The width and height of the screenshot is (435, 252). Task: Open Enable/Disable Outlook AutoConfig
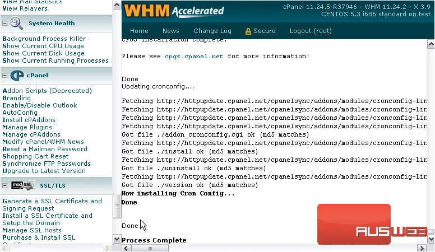click(40, 109)
